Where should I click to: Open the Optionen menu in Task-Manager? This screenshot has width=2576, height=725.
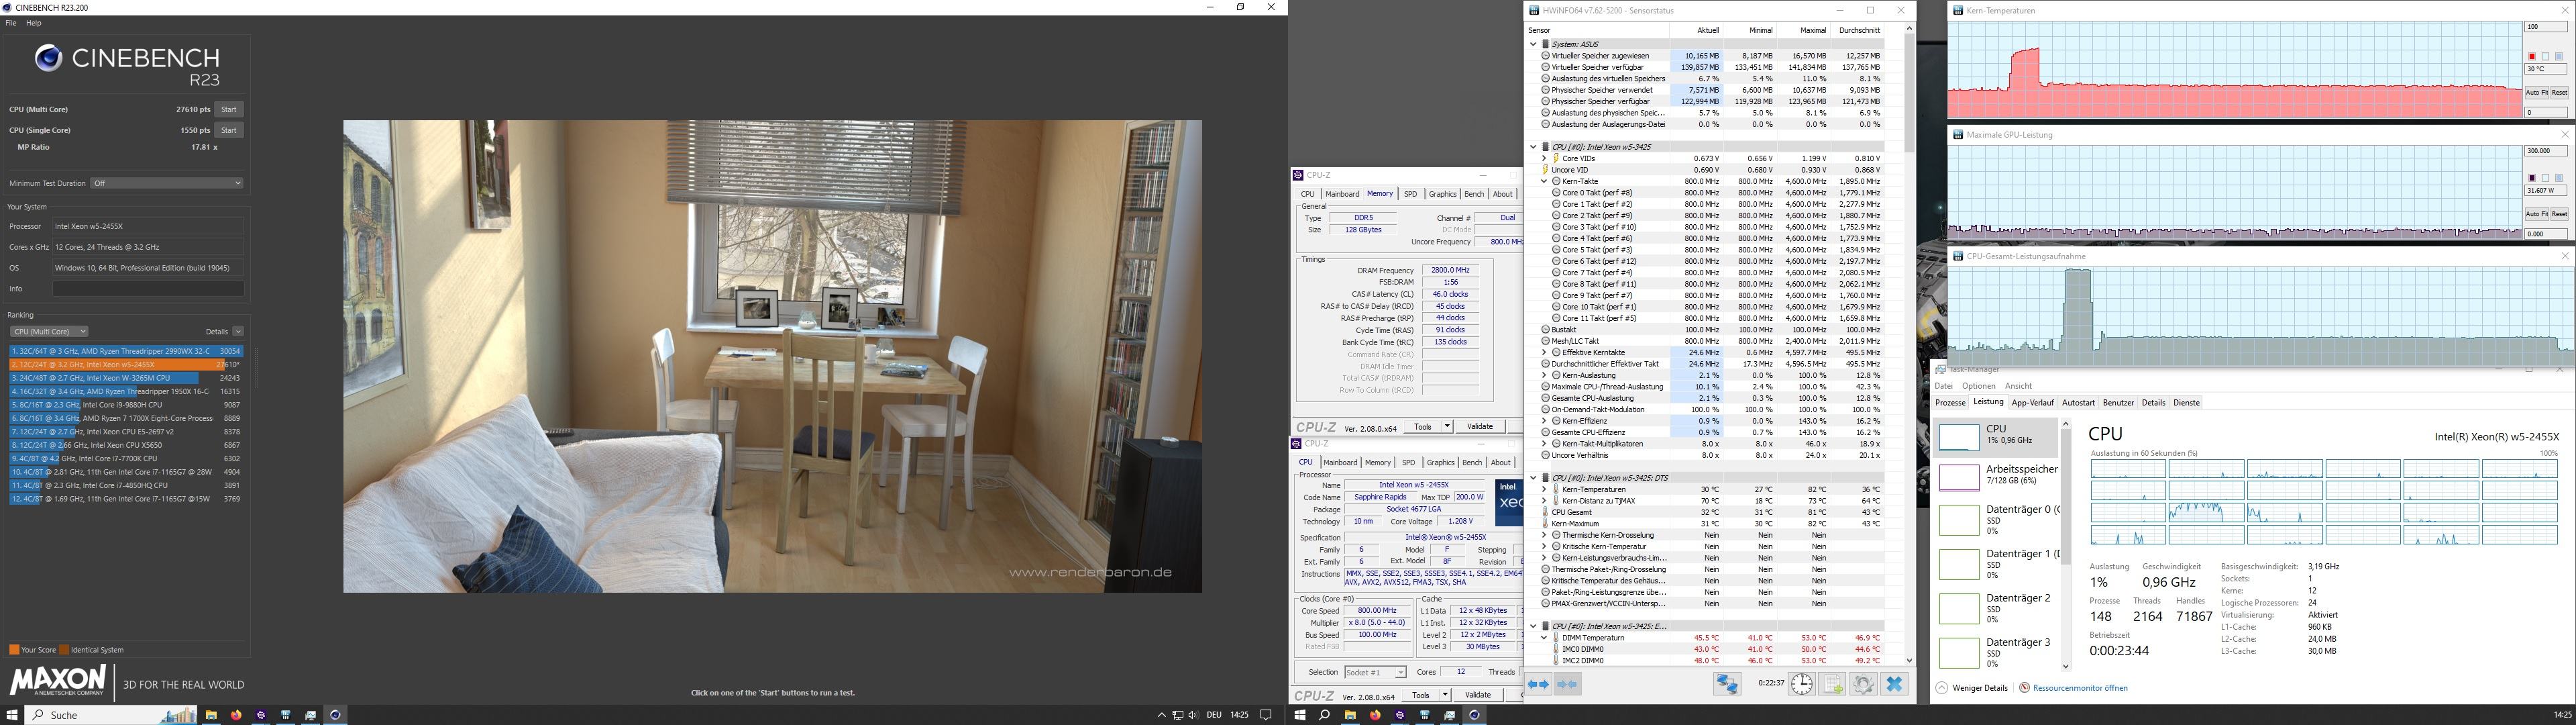[x=1978, y=387]
